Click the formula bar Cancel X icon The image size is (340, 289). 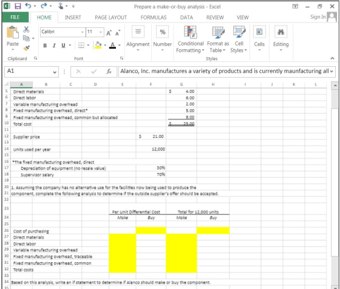[78, 71]
